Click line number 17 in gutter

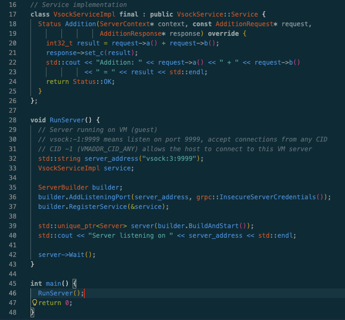click(x=12, y=14)
